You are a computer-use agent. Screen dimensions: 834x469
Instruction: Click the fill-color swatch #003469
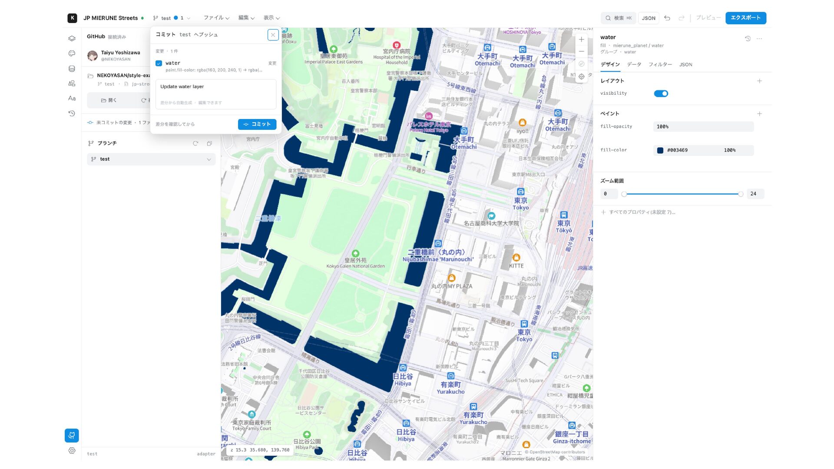[x=660, y=150]
